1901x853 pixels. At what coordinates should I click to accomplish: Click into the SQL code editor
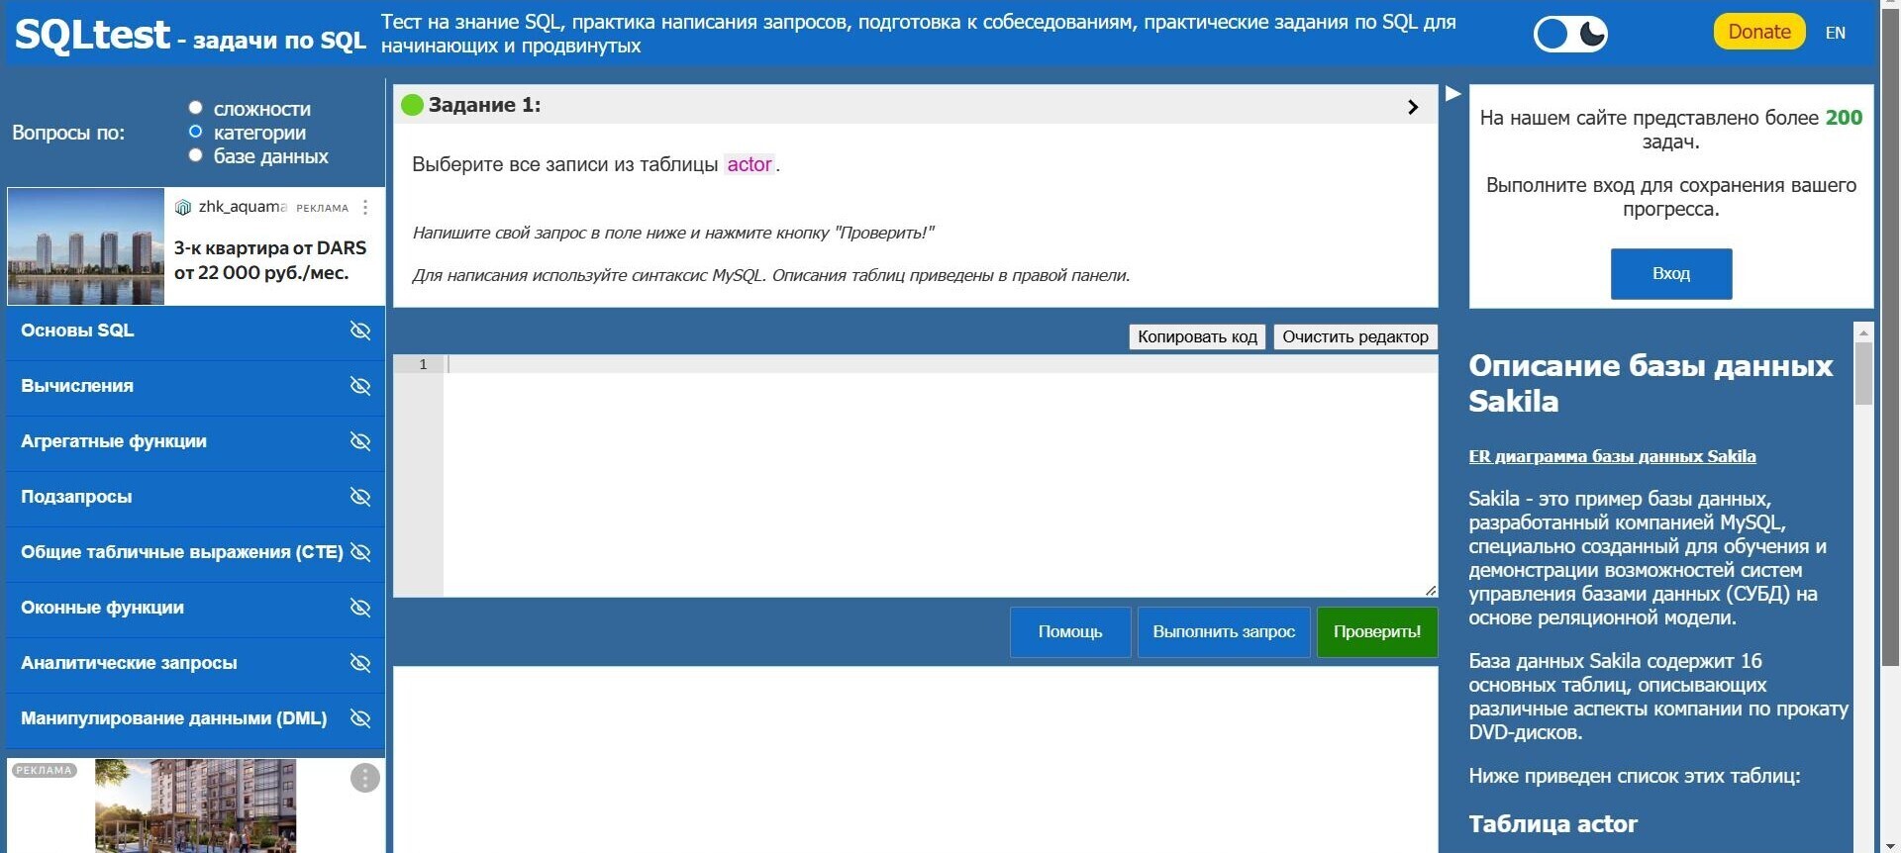(940, 476)
